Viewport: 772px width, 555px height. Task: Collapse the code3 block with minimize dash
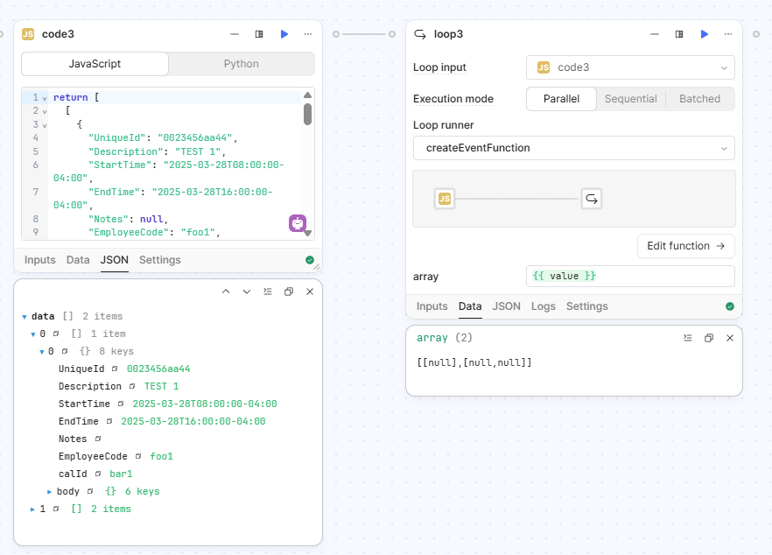click(x=235, y=34)
